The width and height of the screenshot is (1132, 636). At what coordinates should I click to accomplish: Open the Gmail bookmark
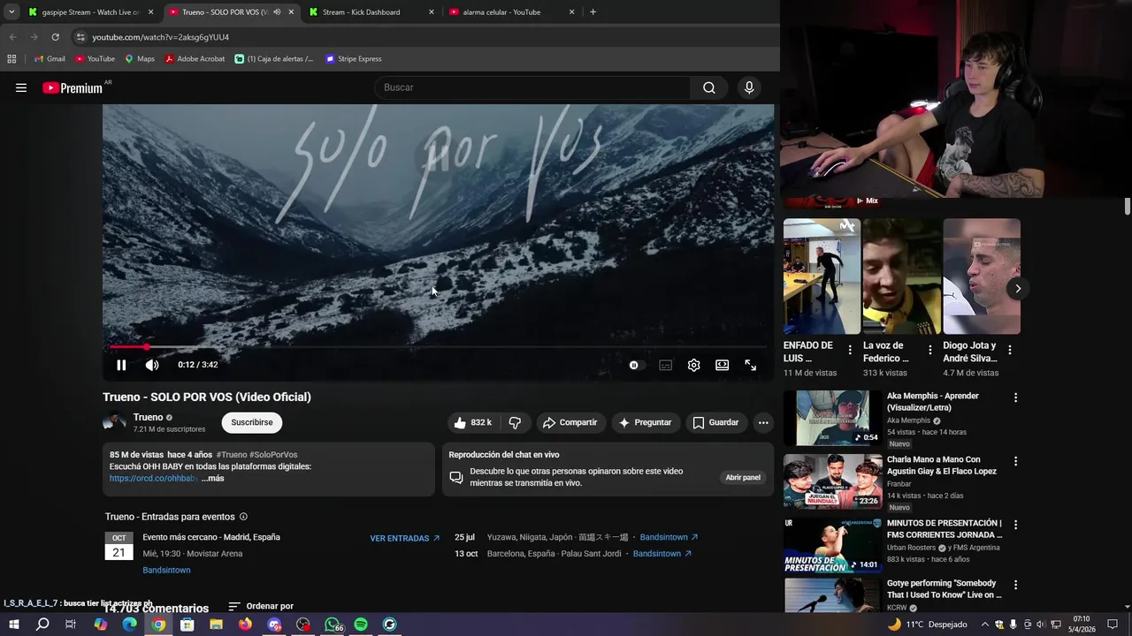click(x=50, y=59)
